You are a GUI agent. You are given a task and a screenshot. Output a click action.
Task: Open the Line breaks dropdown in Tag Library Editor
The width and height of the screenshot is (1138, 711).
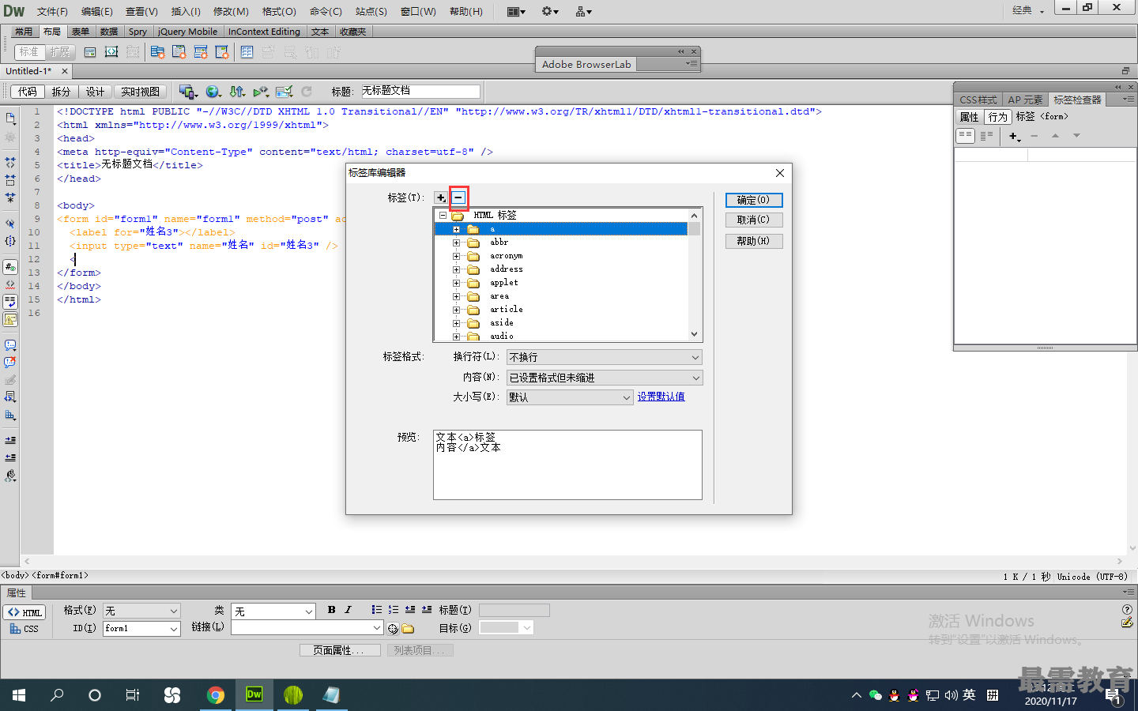605,357
